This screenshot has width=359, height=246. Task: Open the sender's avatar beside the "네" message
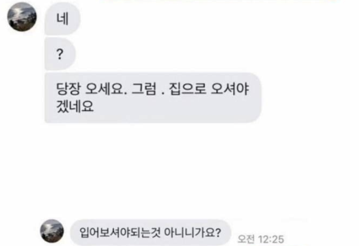coord(22,17)
